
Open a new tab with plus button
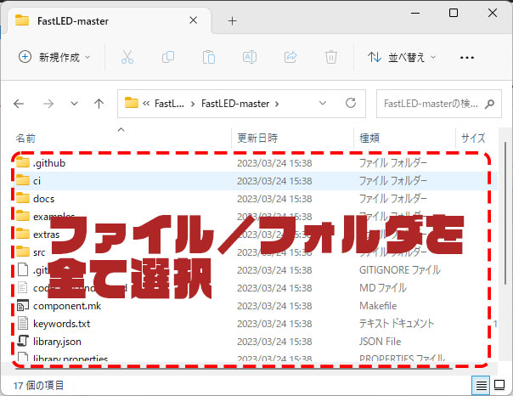[232, 21]
